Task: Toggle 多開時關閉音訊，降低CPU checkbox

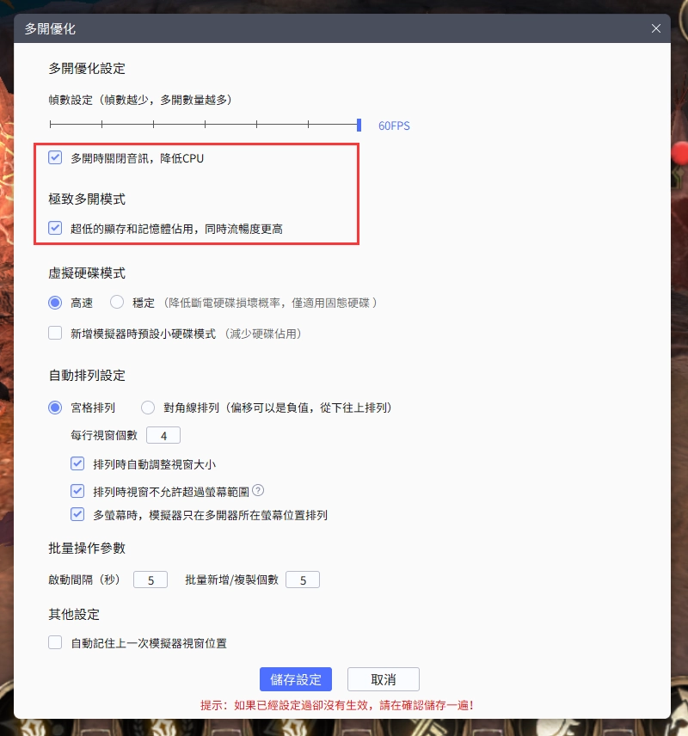Action: (x=55, y=157)
